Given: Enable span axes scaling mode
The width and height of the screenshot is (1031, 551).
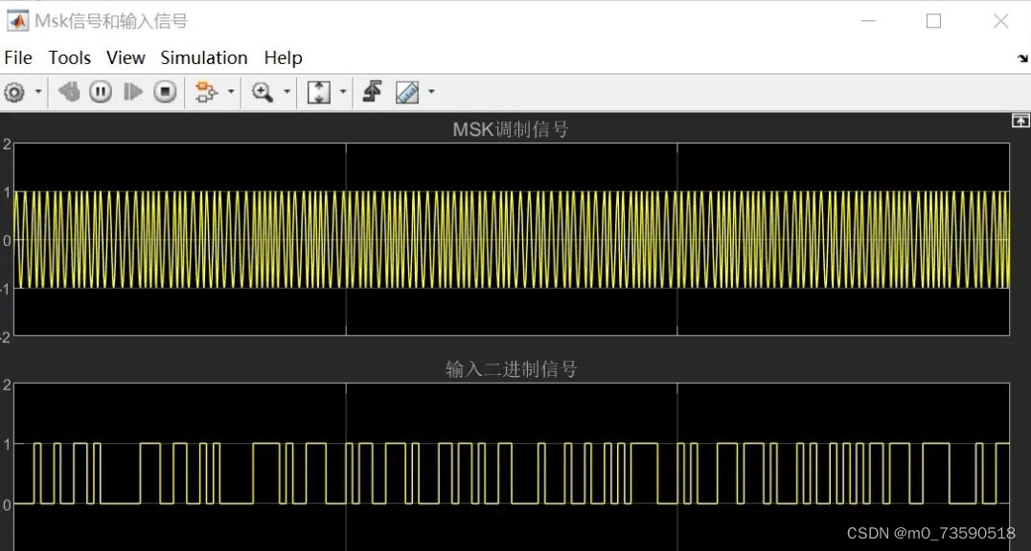Looking at the screenshot, I should pyautogui.click(x=320, y=92).
